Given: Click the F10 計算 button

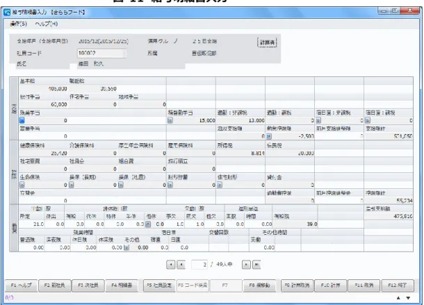Looking at the screenshot, I should [330, 286].
